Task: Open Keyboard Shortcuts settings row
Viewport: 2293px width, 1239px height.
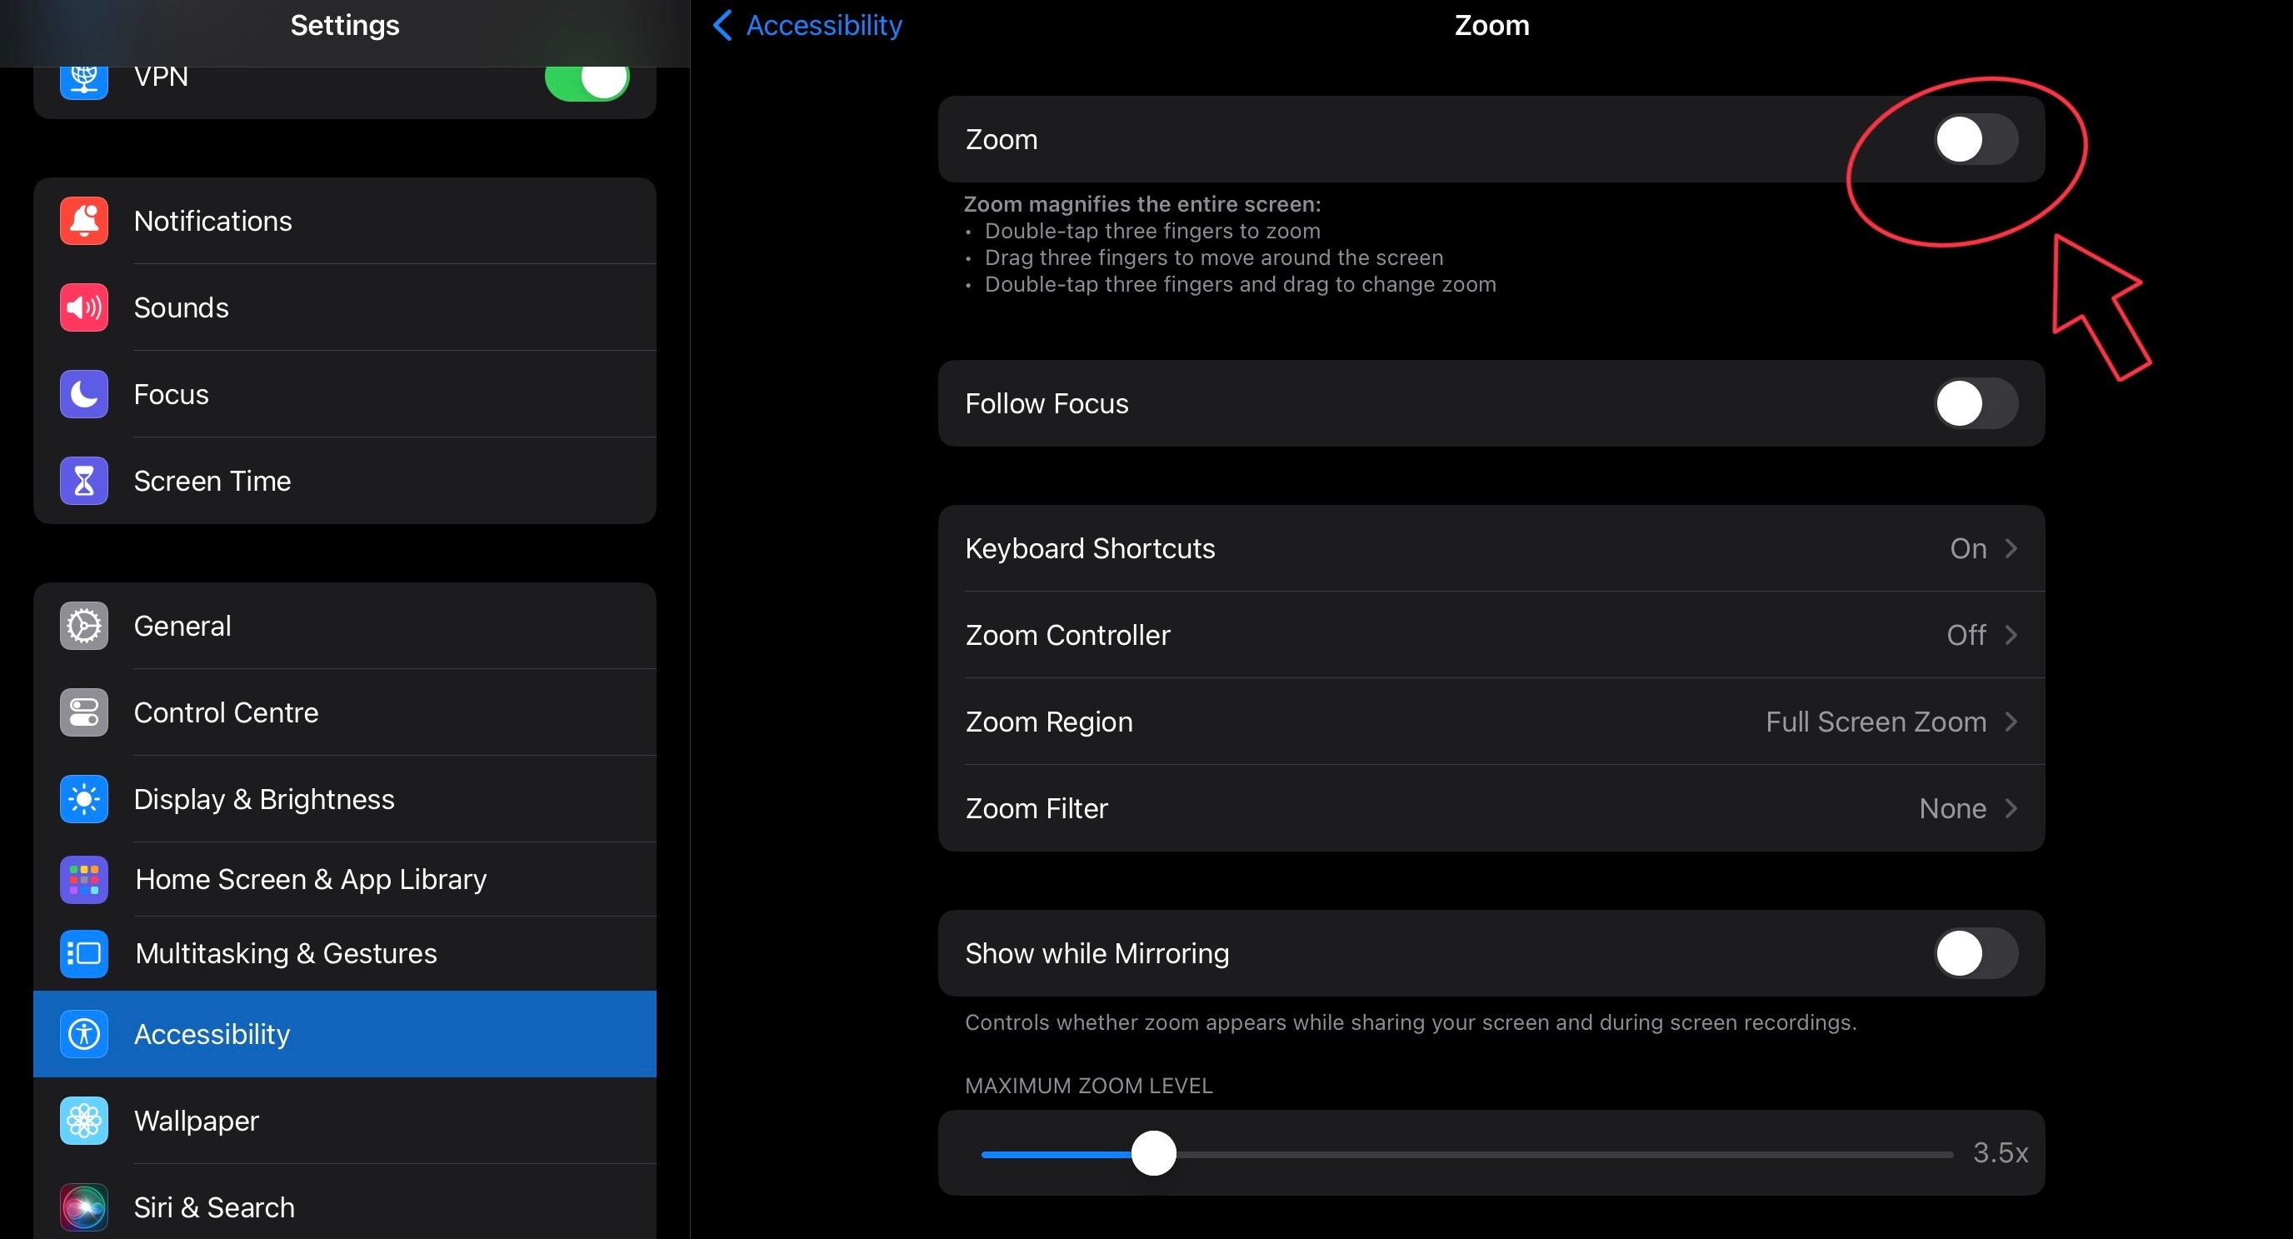Action: 1490,548
